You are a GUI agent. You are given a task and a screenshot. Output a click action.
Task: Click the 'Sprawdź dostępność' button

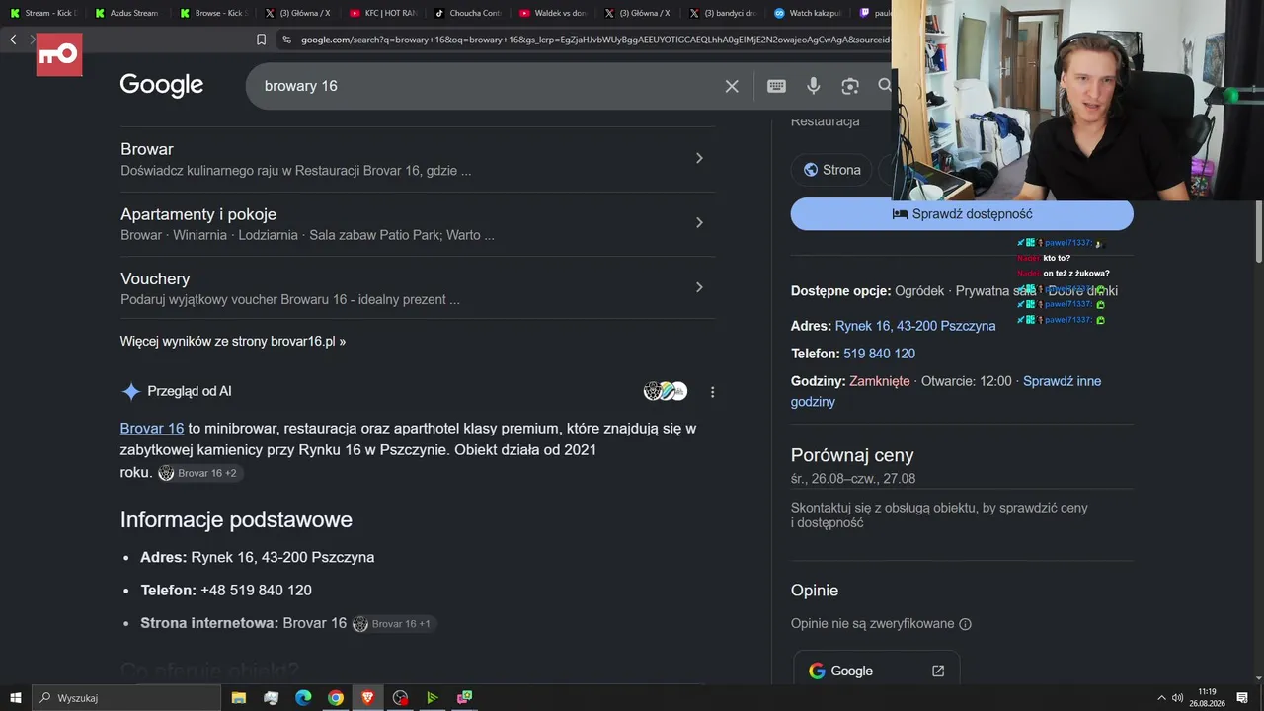962,214
